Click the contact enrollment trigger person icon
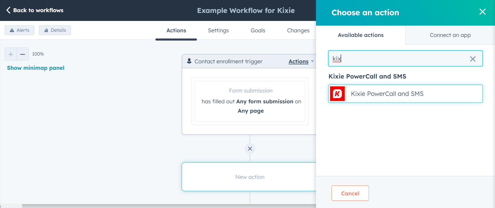 [189, 61]
